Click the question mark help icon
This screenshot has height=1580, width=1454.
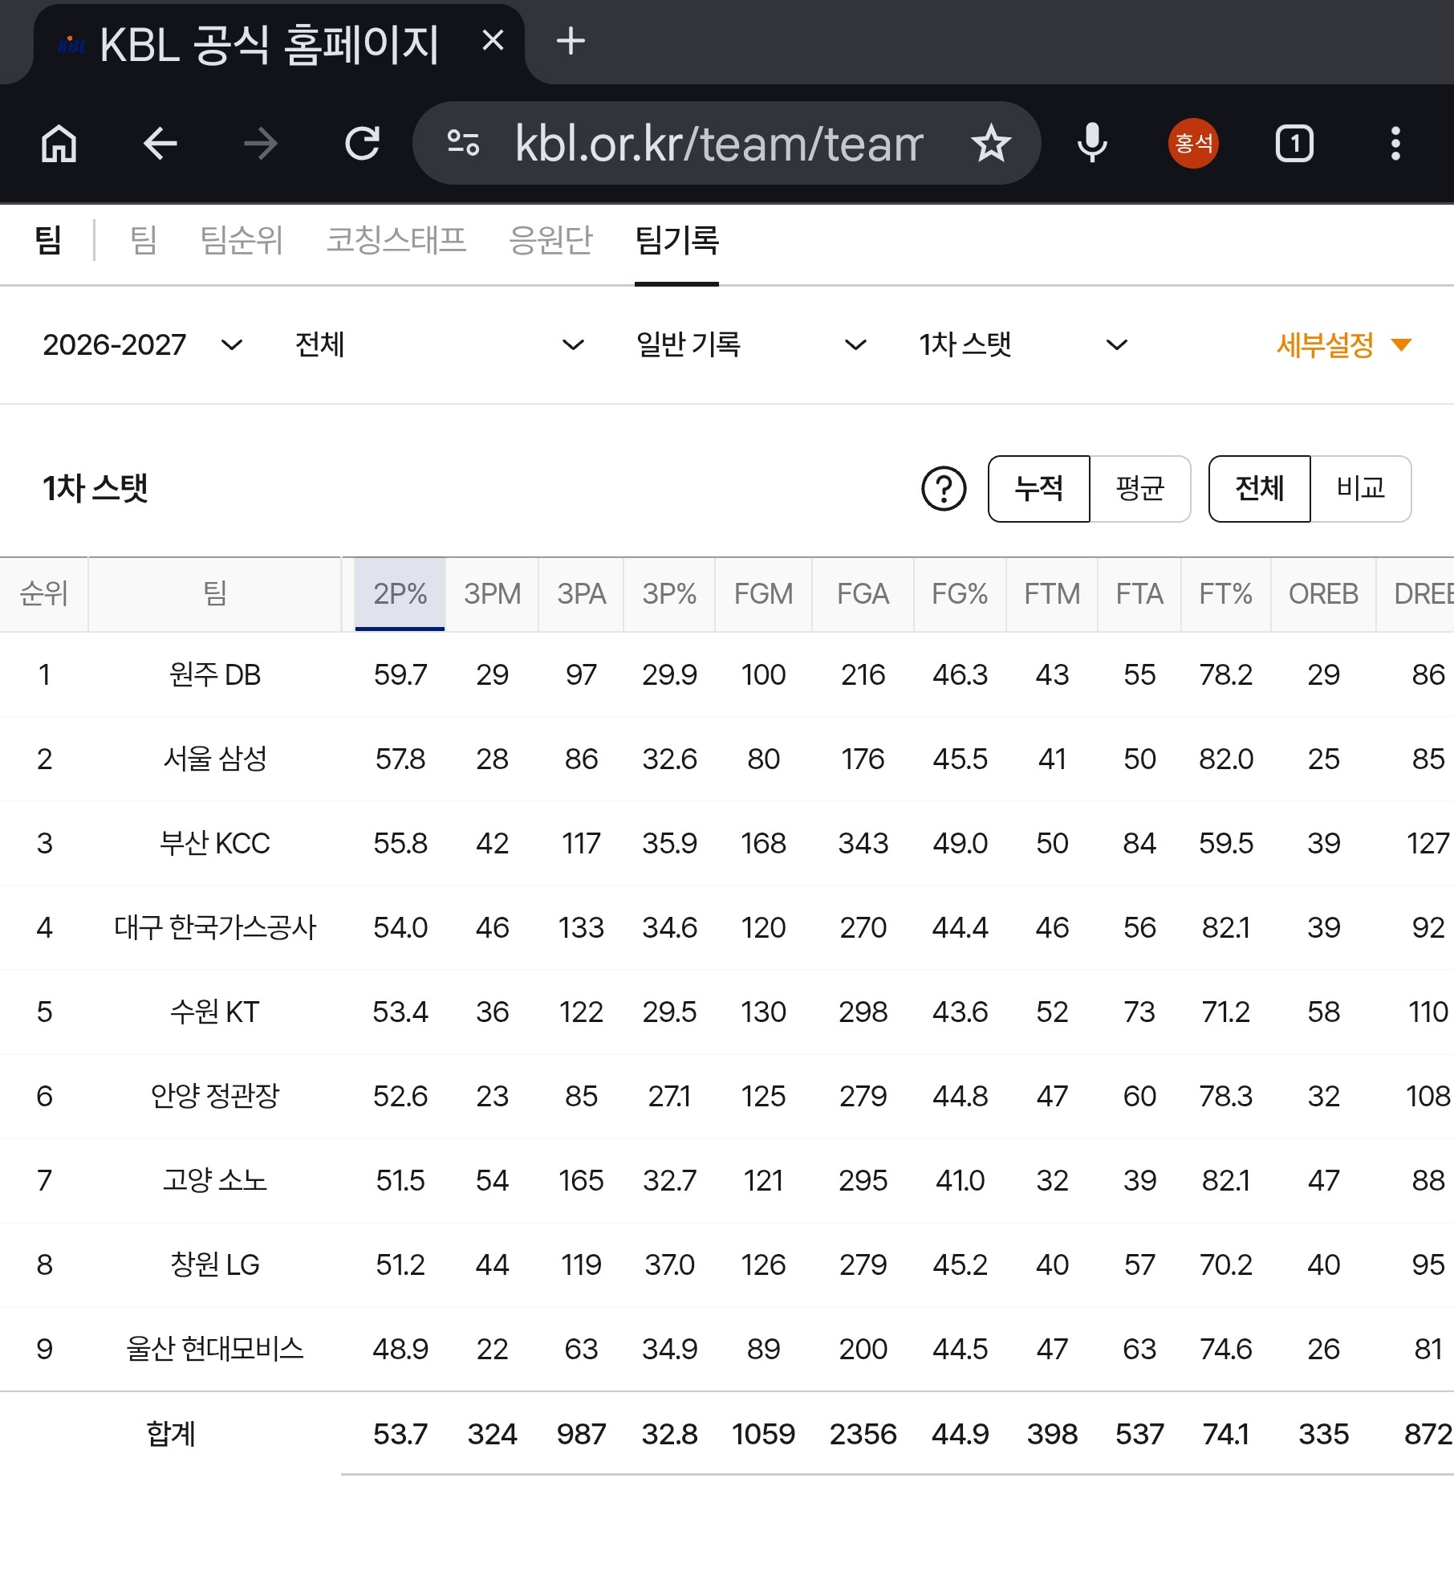click(x=944, y=489)
